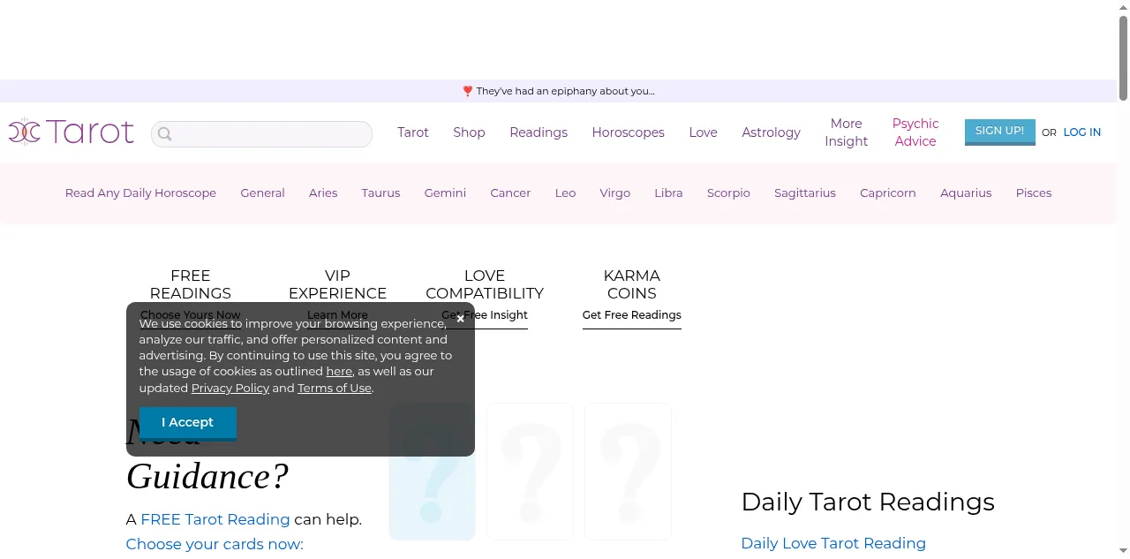Open the Terms of Use link
1130x559 pixels.
335,388
